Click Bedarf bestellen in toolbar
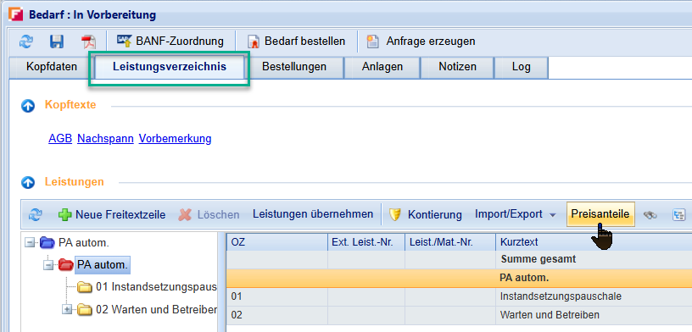Viewport: 692px width, 332px height. (296, 41)
